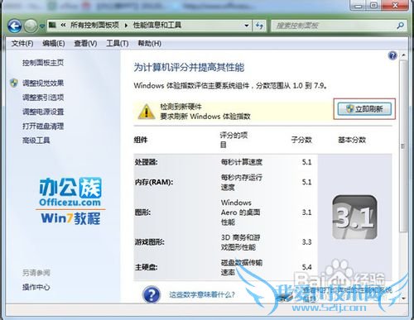414x320 pixels.
Task: Click the 组件 column header
Action: pyautogui.click(x=141, y=140)
